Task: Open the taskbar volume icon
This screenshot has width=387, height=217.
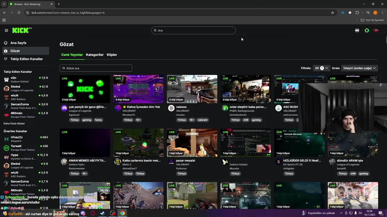Action: [360, 213]
